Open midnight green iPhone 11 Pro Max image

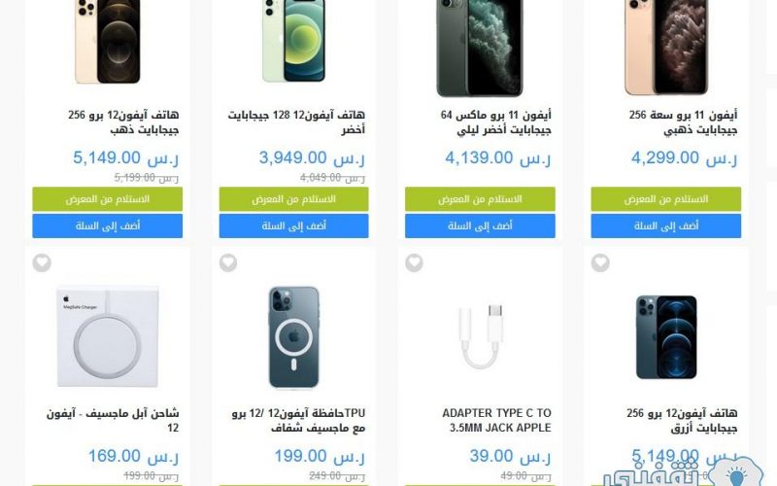click(x=480, y=48)
